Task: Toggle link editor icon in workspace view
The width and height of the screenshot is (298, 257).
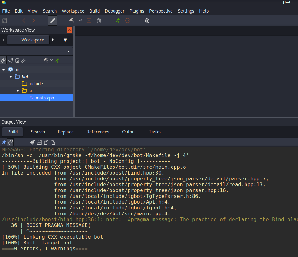Action: 4,60
